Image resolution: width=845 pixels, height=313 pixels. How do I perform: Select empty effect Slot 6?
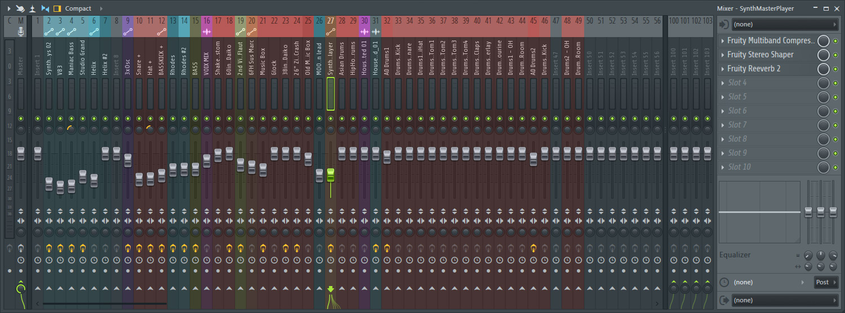point(767,111)
